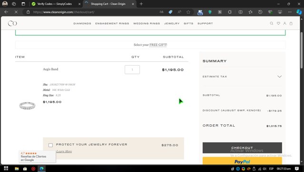Open the Learn More link
Viewport: 304px width, 172px height.
tap(64, 151)
